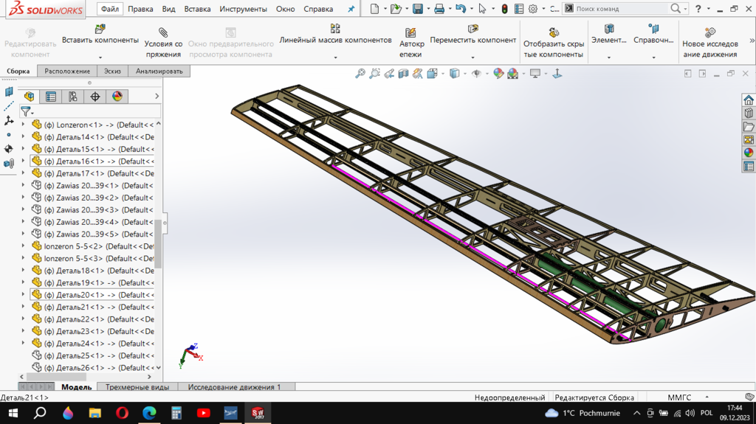Click the Edit Appearance icon in view toolbar
756x424 pixels.
tap(498, 74)
